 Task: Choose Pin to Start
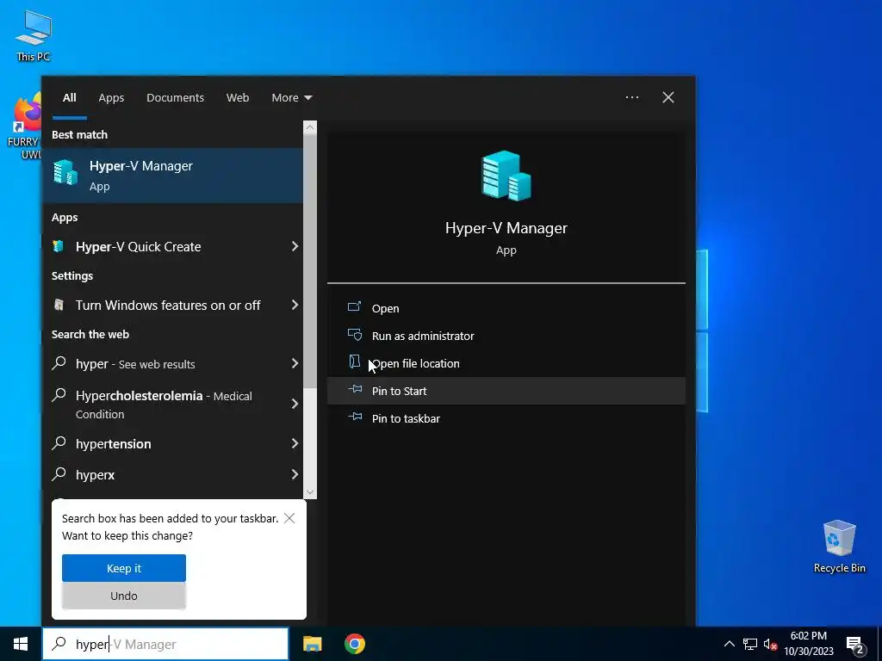click(506, 391)
